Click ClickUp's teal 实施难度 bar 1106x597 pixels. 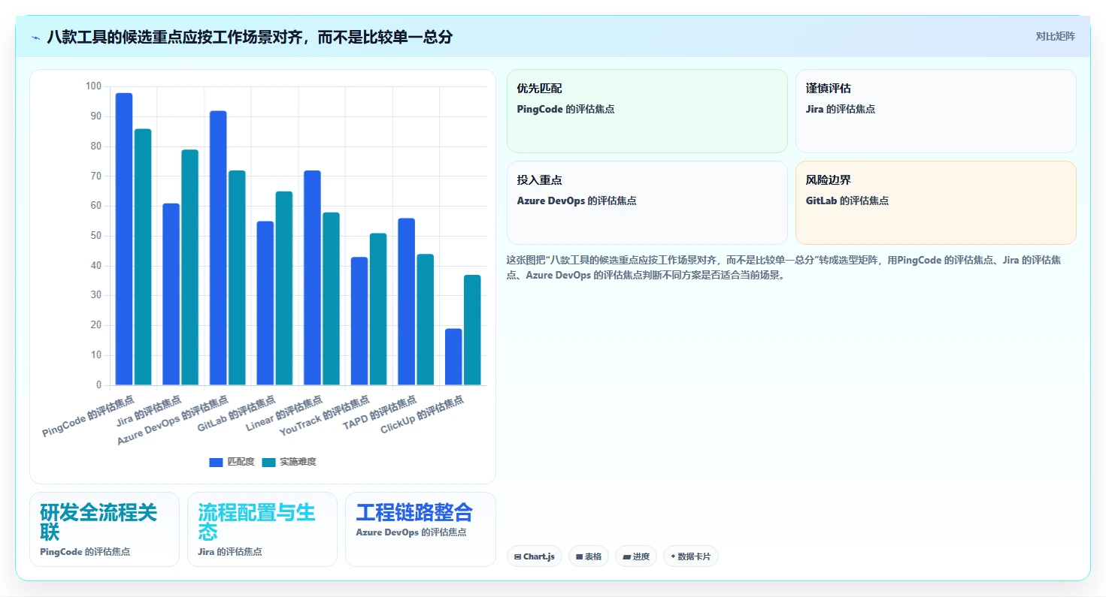(472, 330)
